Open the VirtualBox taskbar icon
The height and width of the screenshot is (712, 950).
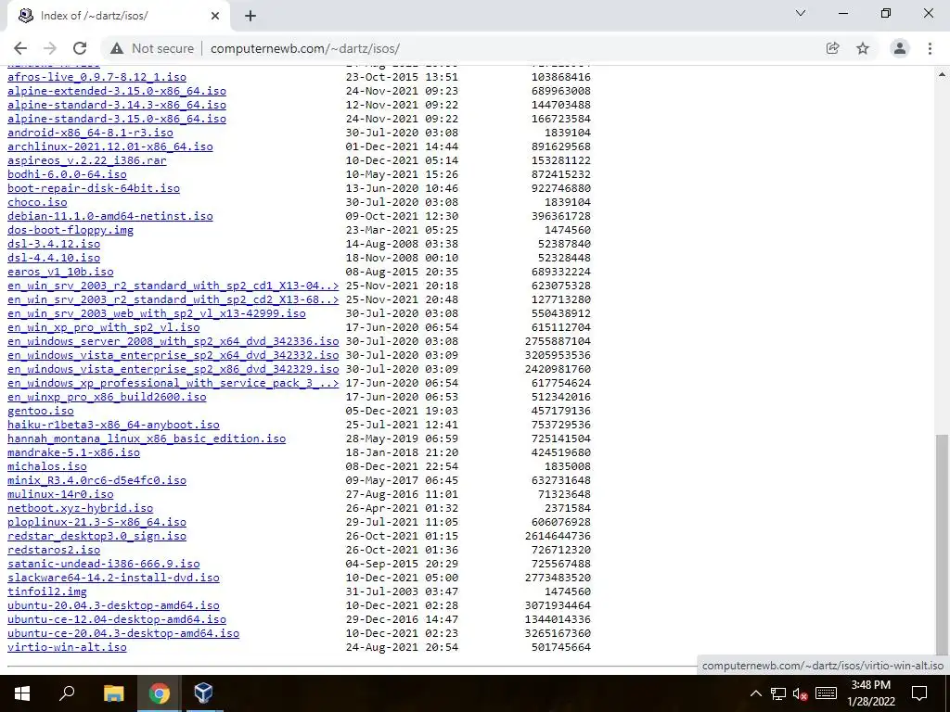(203, 693)
